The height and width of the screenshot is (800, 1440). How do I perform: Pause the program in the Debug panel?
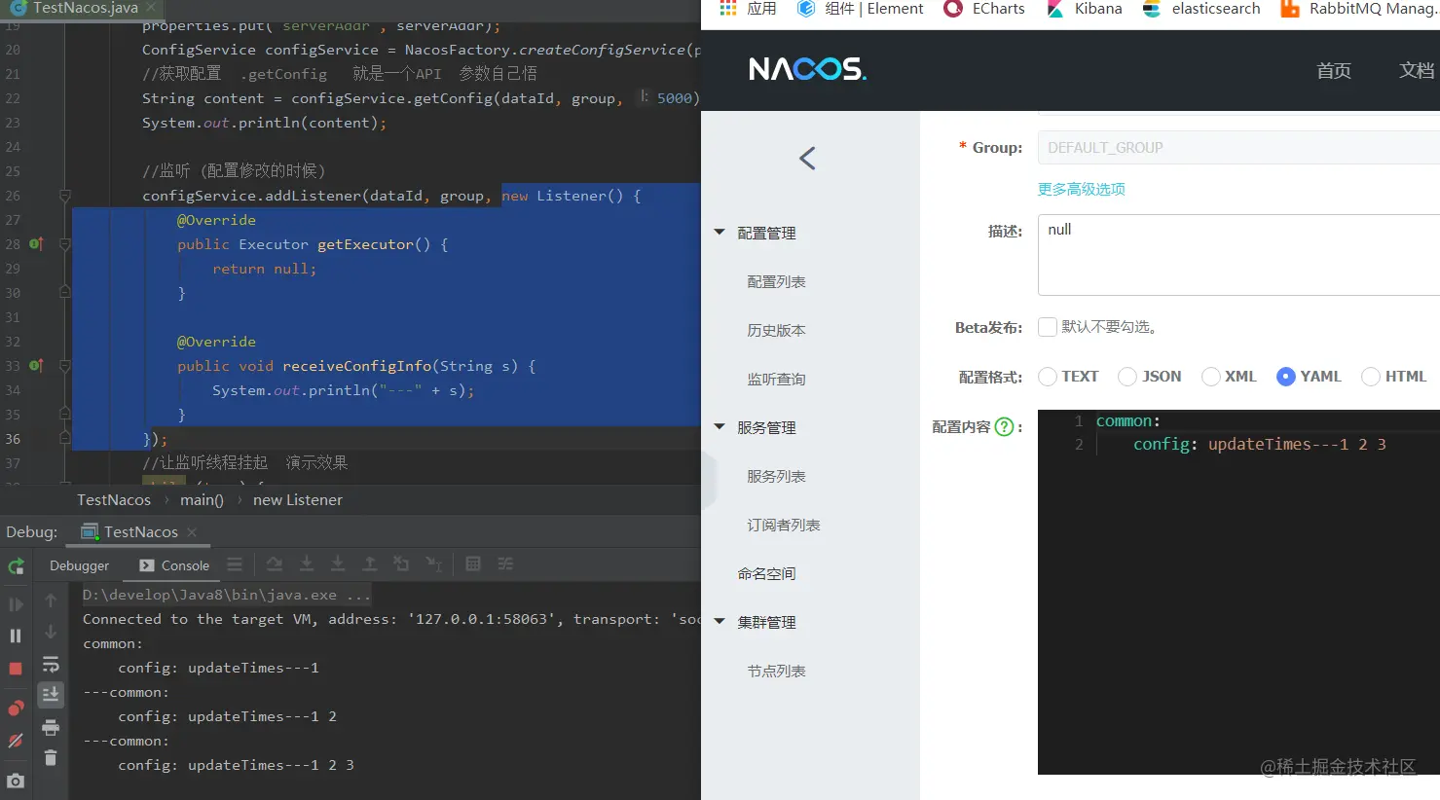[16, 636]
